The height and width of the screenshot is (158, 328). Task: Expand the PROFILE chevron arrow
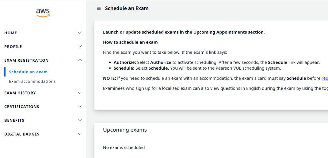tap(80, 47)
